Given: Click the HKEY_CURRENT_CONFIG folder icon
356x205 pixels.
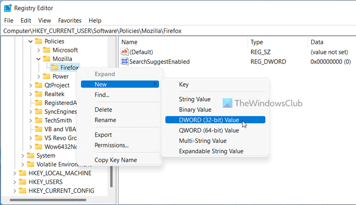Looking at the screenshot, I should tap(22, 191).
